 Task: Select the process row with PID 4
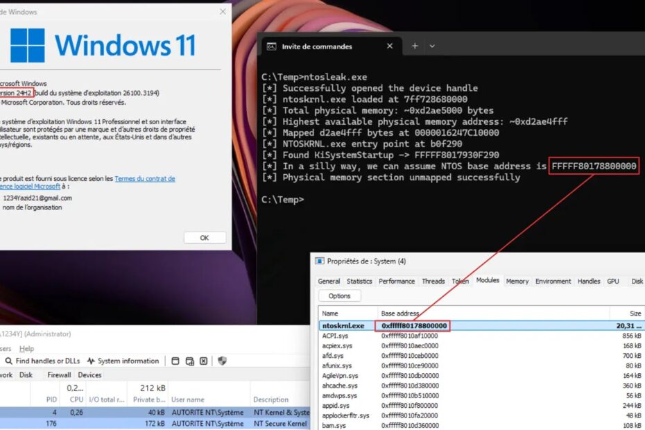coord(155,412)
